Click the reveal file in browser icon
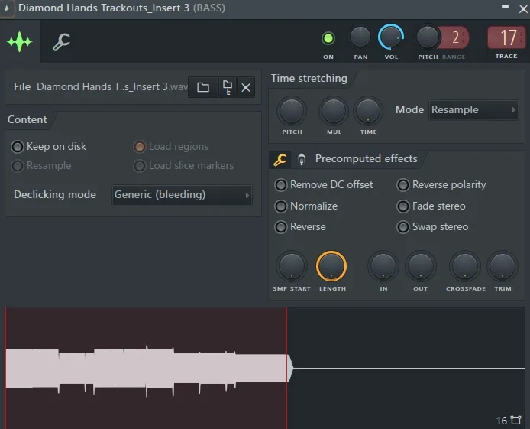 [228, 87]
